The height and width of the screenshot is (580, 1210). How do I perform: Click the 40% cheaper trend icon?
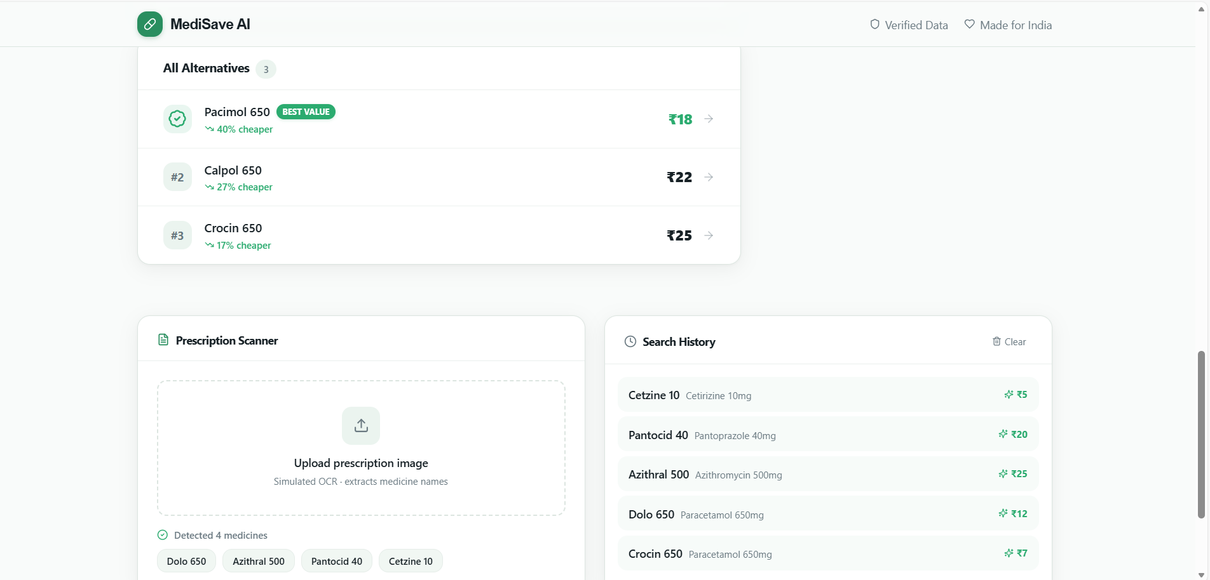(209, 129)
